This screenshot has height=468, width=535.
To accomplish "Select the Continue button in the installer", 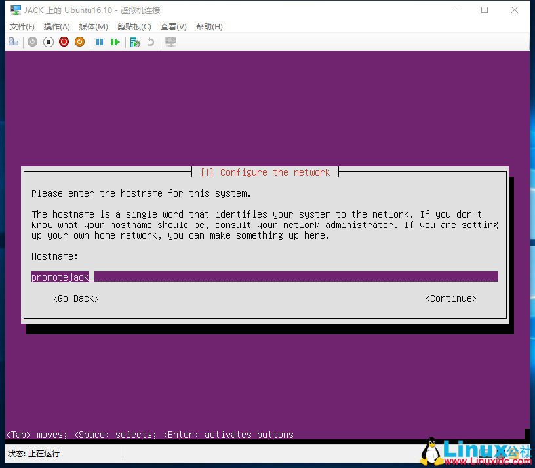I will 451,298.
